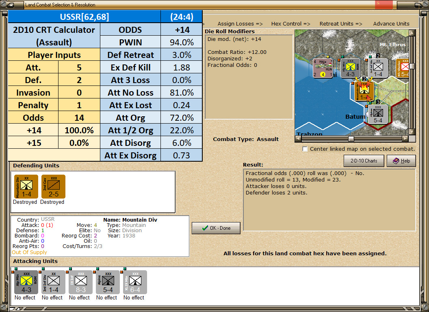Select the Att. input value 5 cell
The width and height of the screenshot is (429, 312).
coord(79,67)
